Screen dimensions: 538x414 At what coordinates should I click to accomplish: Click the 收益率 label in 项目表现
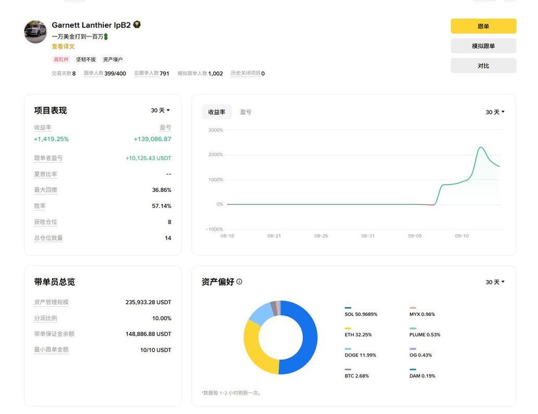pos(43,127)
